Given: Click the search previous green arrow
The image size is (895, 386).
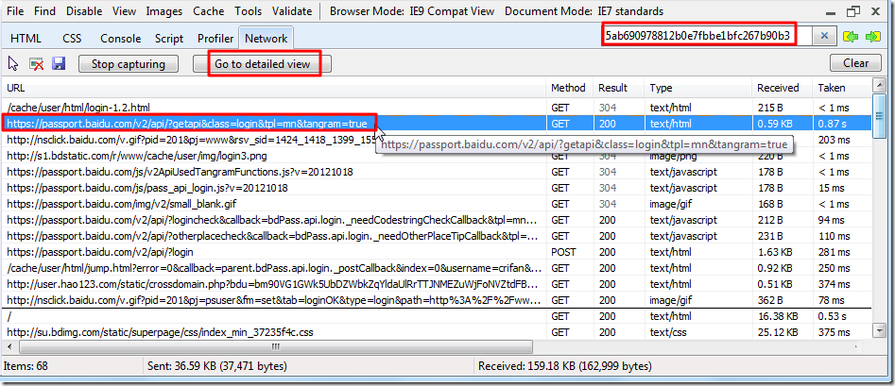Looking at the screenshot, I should (x=850, y=37).
